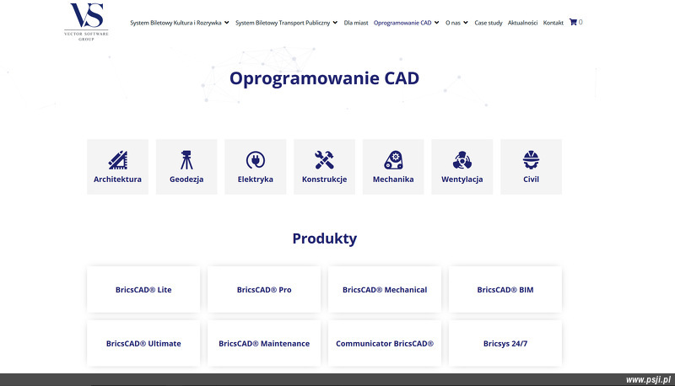Open the Bricsys 24/7 product card
Viewport: 675px width, 386px height.
click(505, 343)
